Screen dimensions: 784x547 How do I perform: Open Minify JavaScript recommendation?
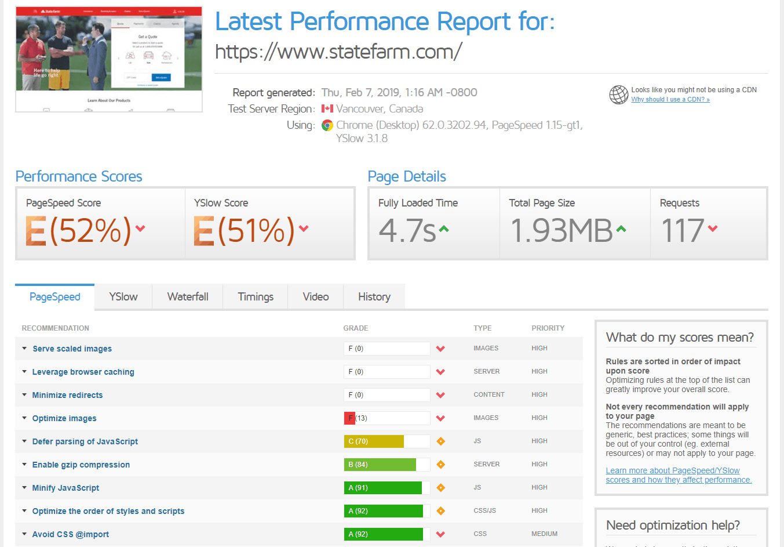coord(65,488)
